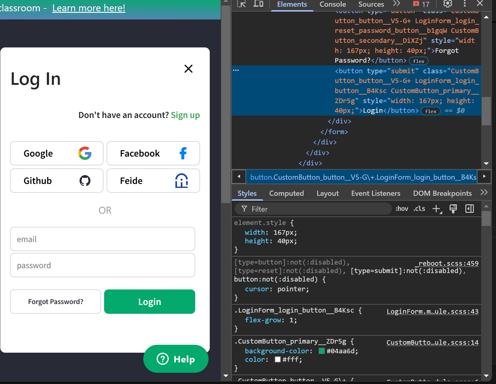Toggle the flex badge on the Login button
This screenshot has width=496, height=384.
tap(430, 111)
